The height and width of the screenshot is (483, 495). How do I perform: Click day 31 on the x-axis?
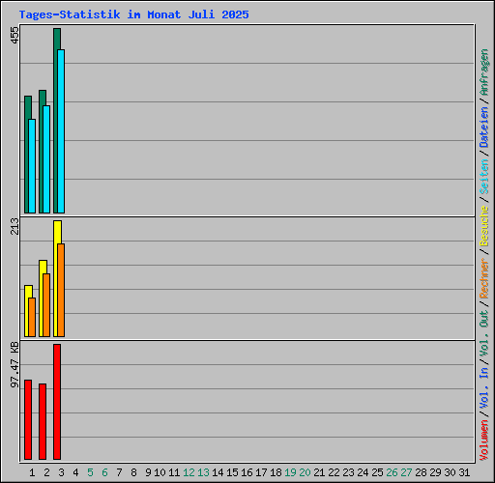[x=464, y=472]
